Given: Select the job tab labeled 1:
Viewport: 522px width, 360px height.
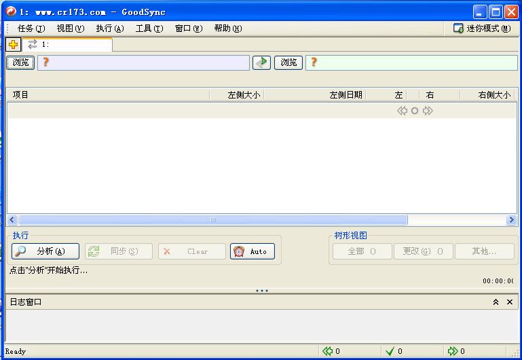Looking at the screenshot, I should click(x=68, y=45).
